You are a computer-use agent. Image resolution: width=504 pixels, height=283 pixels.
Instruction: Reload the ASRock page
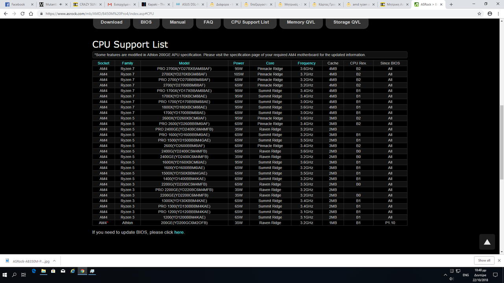(23, 13)
